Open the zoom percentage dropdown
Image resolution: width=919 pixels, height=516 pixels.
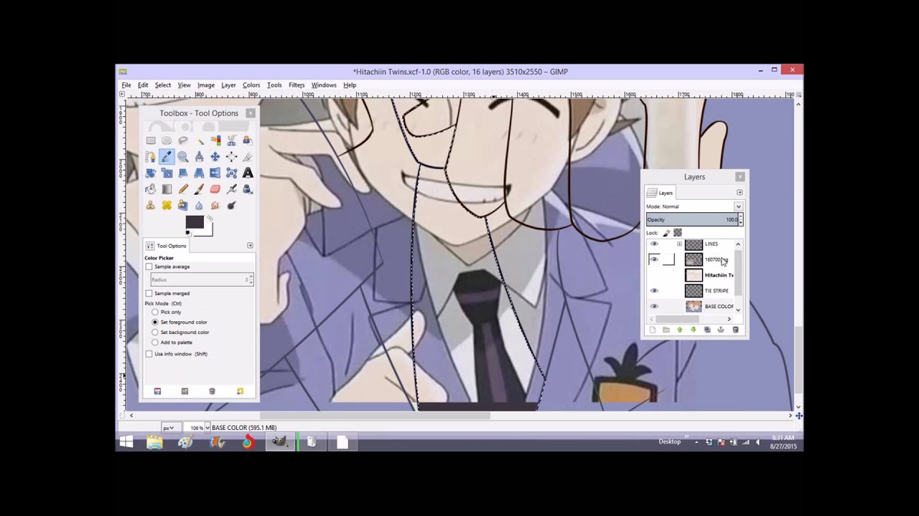pos(207,428)
